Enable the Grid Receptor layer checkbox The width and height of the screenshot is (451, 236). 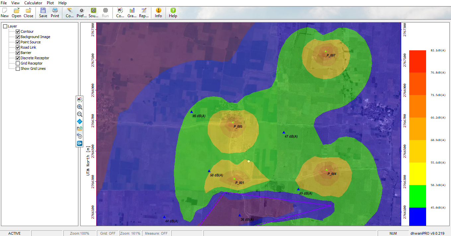18,63
